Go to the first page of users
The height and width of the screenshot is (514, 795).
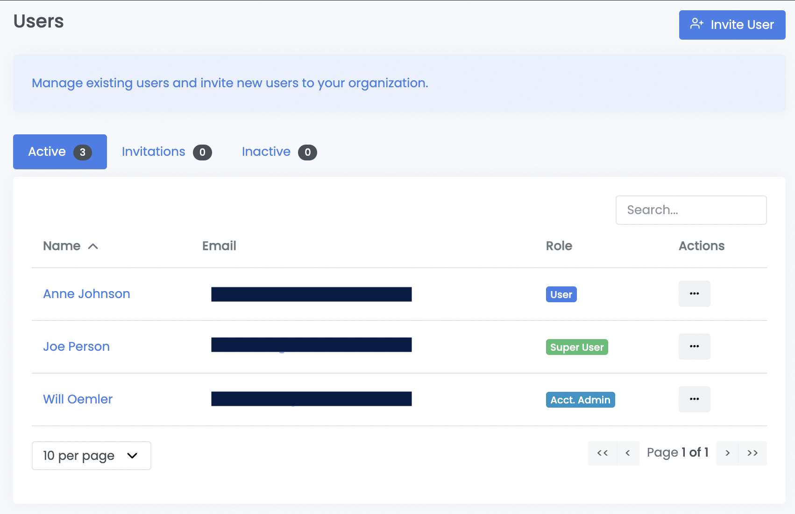pyautogui.click(x=603, y=453)
